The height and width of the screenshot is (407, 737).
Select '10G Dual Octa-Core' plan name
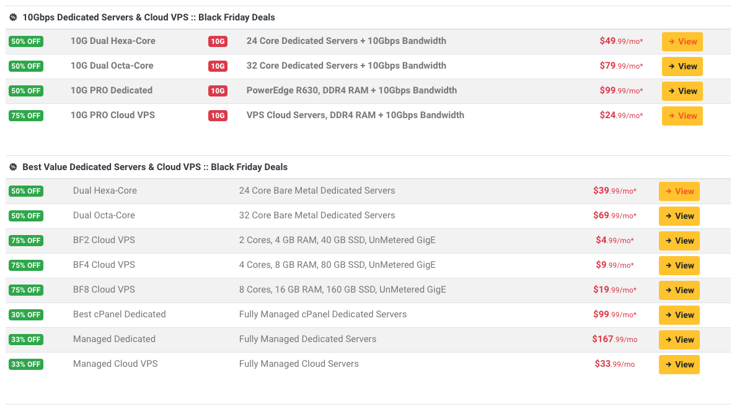(112, 66)
